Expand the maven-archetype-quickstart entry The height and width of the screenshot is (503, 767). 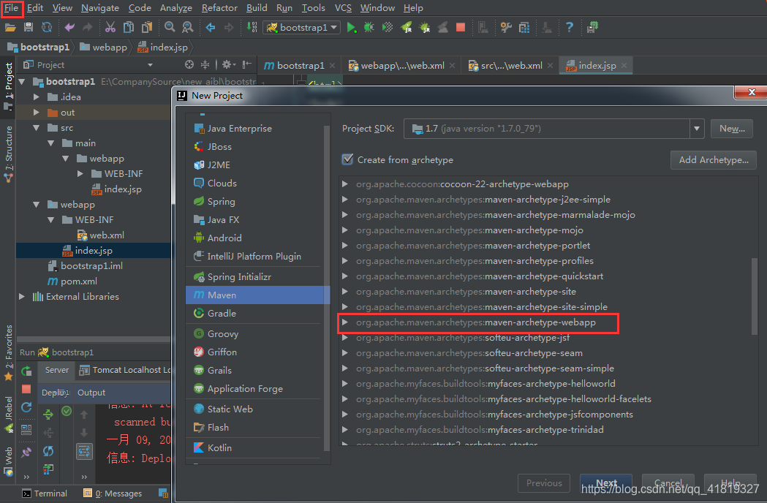pos(345,276)
